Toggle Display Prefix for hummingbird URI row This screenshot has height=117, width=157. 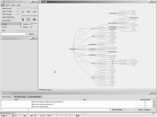[x=145, y=102]
